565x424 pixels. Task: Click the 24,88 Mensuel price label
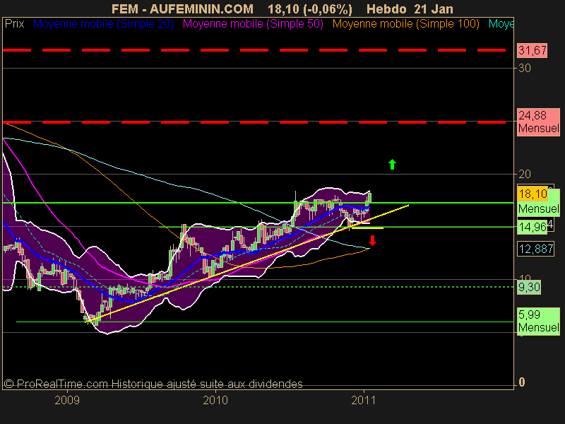click(538, 122)
